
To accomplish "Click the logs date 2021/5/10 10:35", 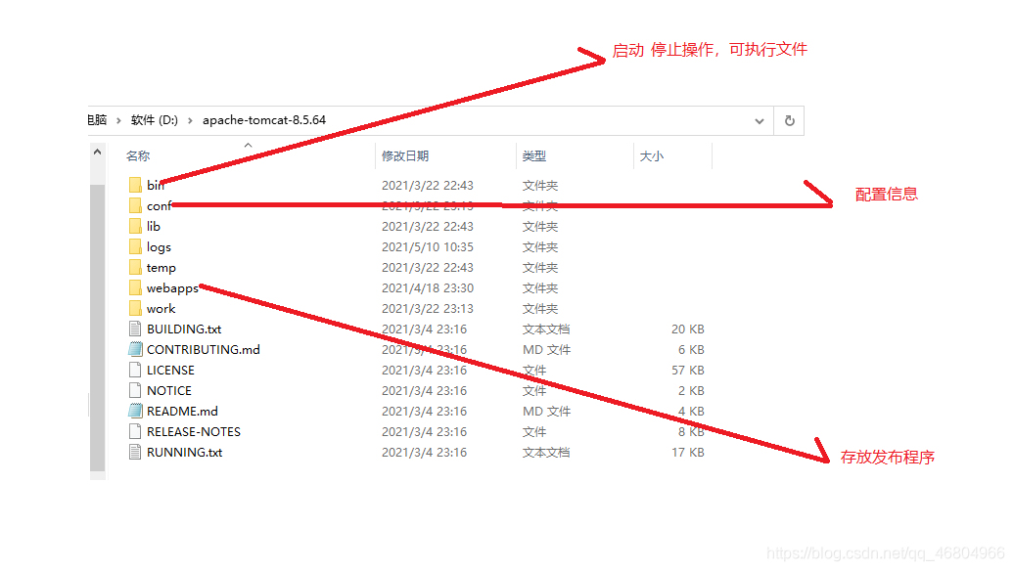I will (x=428, y=247).
